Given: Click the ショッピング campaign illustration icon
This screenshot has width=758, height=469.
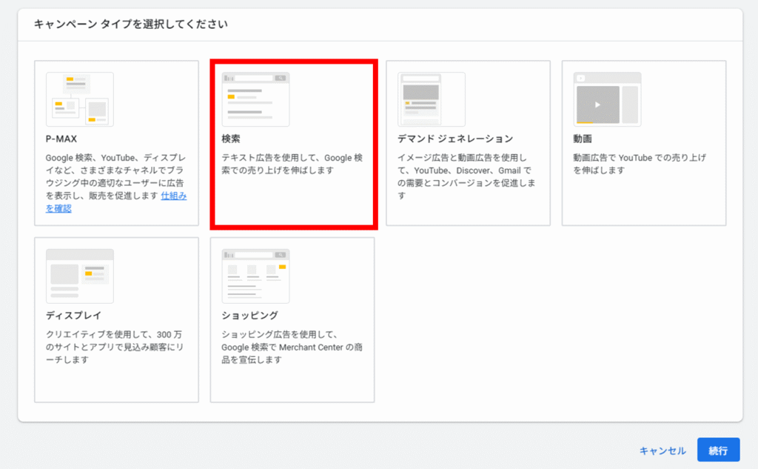Looking at the screenshot, I should (255, 276).
